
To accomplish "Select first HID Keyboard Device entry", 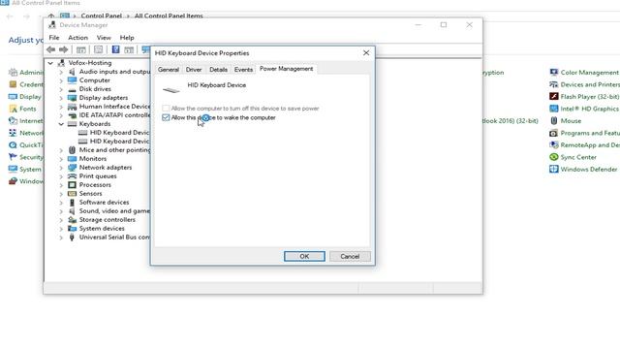I will 119,133.
